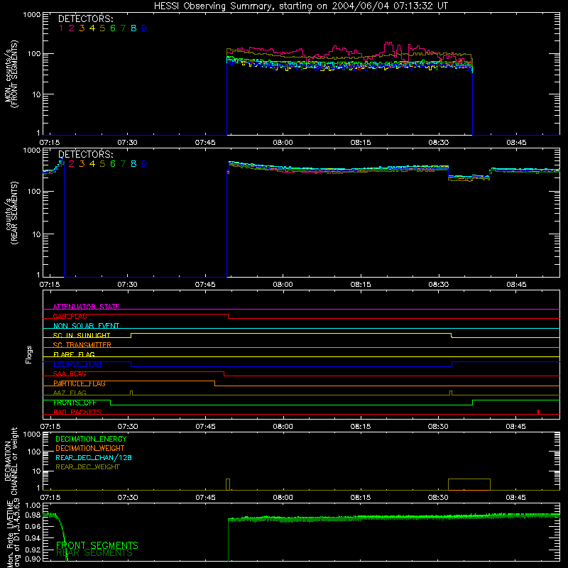This screenshot has width=568, height=568.
Task: Click 08:00 tick label under front segments plot
Action: 283,143
